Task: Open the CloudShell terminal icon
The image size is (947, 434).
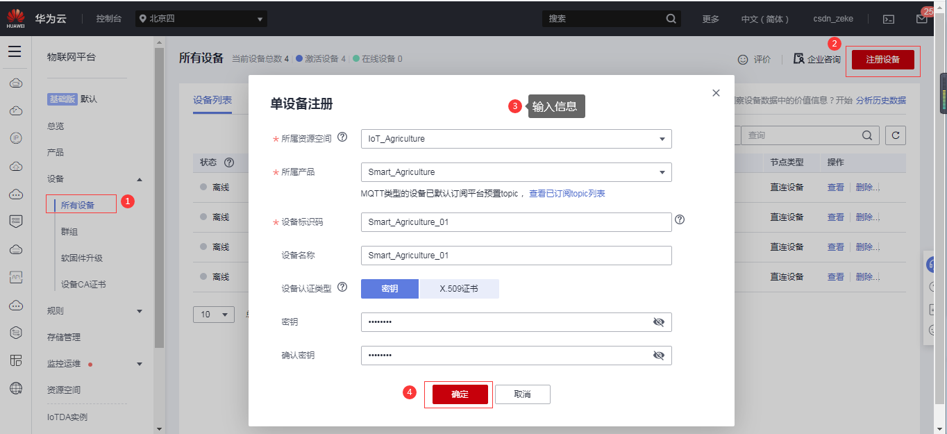Action: [889, 19]
